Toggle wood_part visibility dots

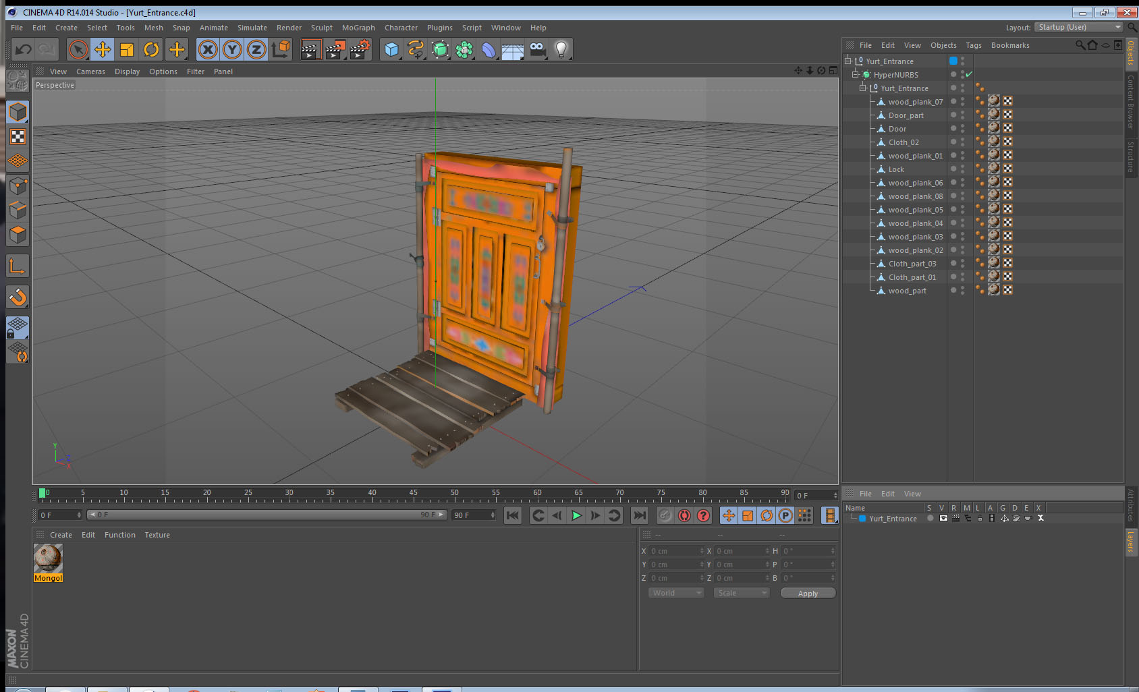(962, 290)
